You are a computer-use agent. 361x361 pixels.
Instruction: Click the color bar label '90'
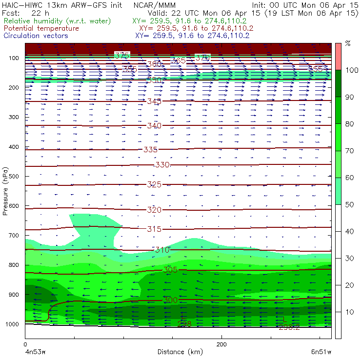point(349,97)
